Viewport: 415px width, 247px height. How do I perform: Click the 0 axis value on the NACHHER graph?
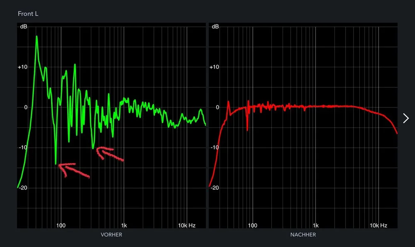point(217,107)
